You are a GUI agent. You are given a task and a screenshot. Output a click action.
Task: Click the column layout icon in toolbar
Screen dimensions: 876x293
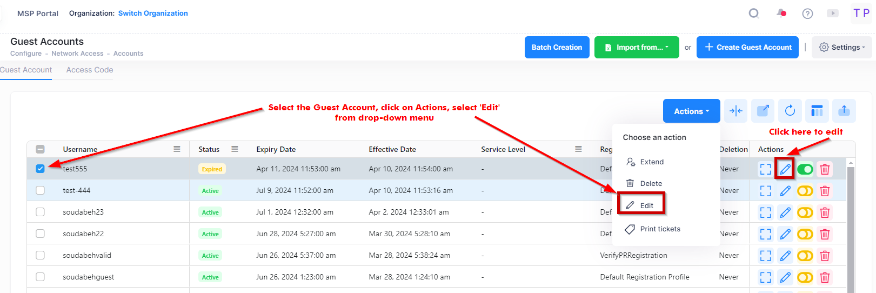tap(817, 111)
